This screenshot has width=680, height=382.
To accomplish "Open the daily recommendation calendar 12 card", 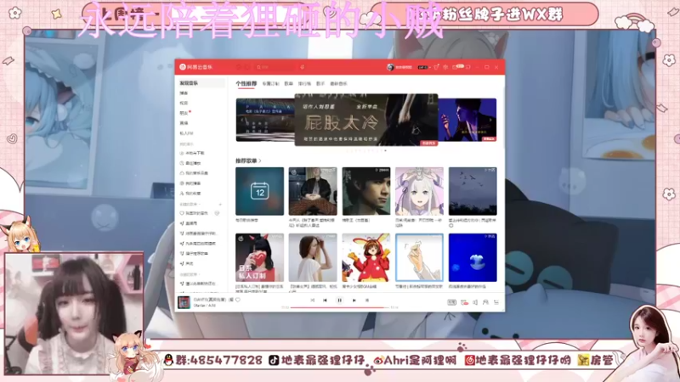I will [x=260, y=191].
